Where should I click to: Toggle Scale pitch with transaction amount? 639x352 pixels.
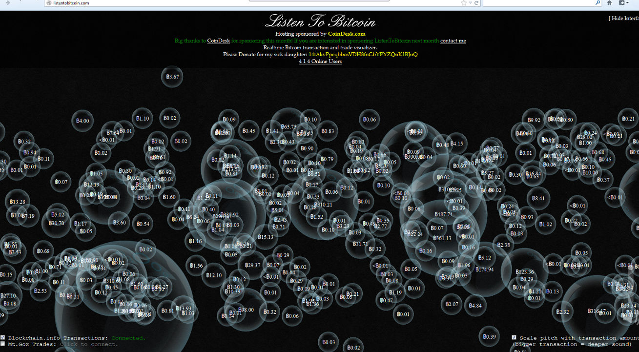[514, 337]
